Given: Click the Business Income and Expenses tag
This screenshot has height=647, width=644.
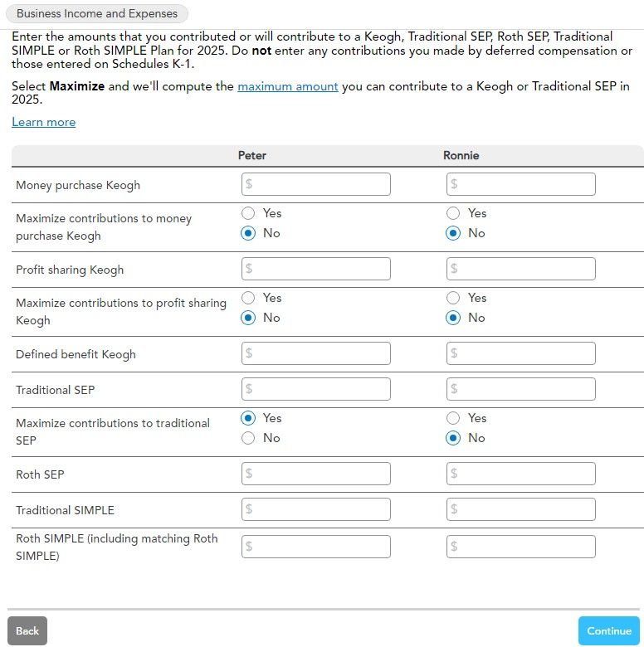Looking at the screenshot, I should 97,13.
